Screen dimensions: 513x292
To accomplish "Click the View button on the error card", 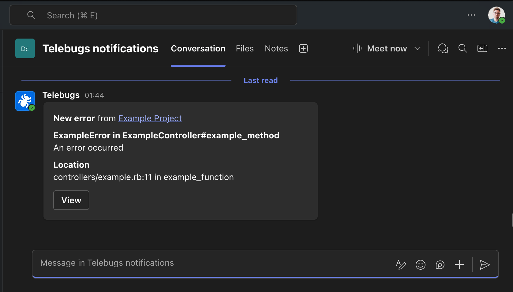I will coord(71,200).
